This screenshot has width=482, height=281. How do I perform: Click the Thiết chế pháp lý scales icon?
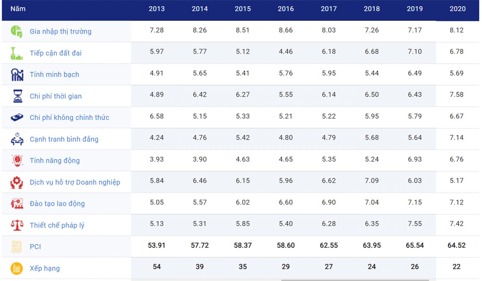[x=17, y=225]
